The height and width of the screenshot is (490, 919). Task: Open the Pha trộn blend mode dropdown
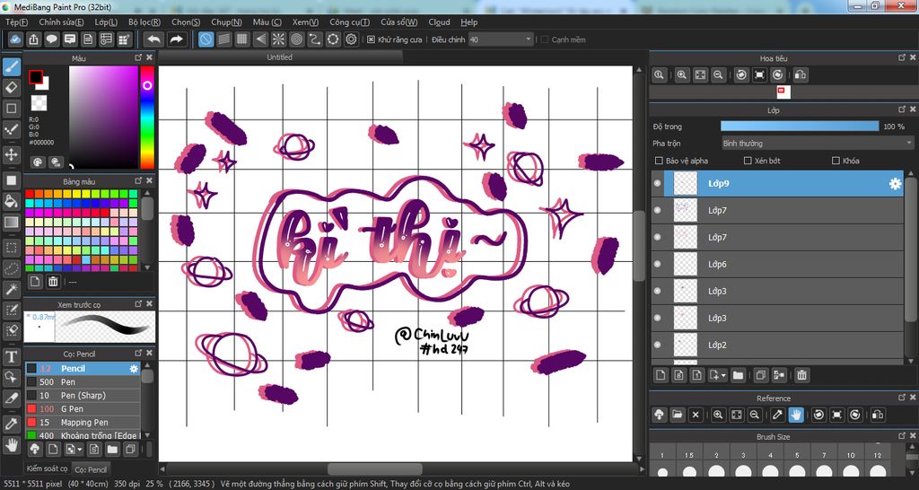[818, 143]
